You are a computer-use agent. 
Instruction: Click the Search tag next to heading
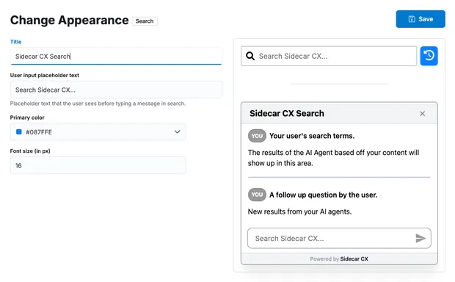tap(145, 21)
